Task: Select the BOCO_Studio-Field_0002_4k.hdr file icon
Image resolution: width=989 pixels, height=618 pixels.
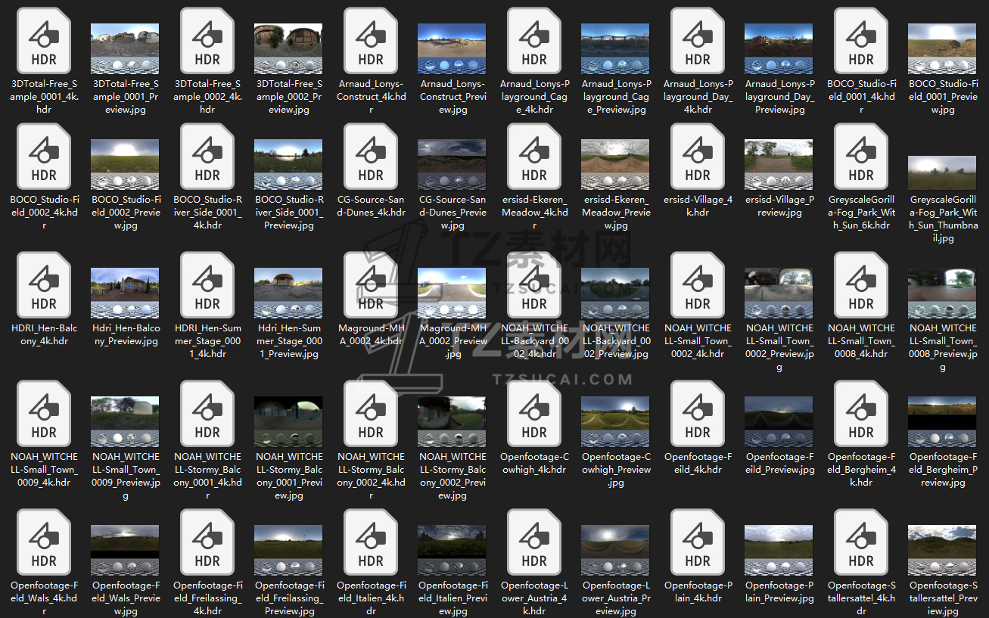Action: 44,157
